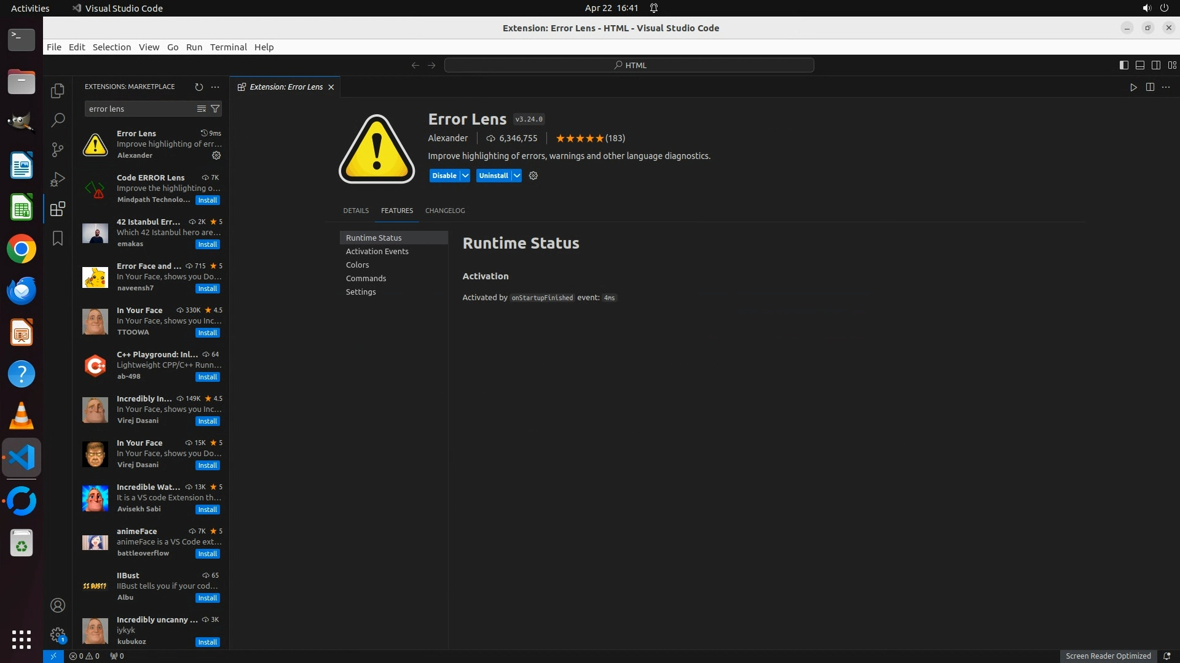Screen dimensions: 1180x663
Task: Open the Accounts icon in activity bar
Action: pos(58,605)
